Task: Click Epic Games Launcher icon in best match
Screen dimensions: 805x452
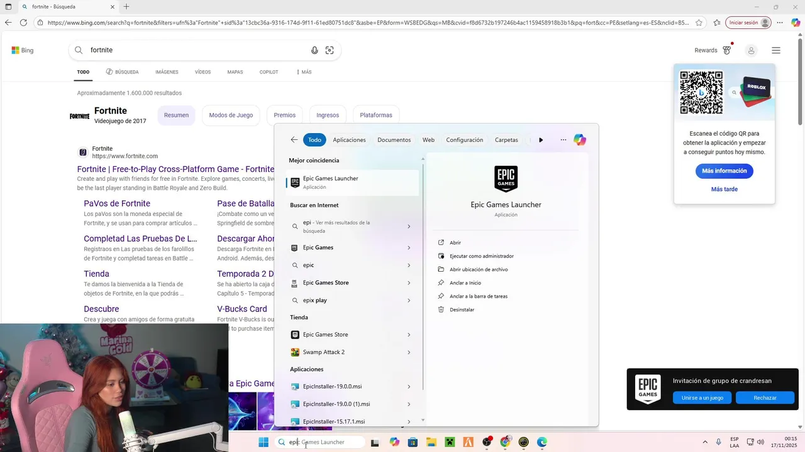Action: [295, 183]
